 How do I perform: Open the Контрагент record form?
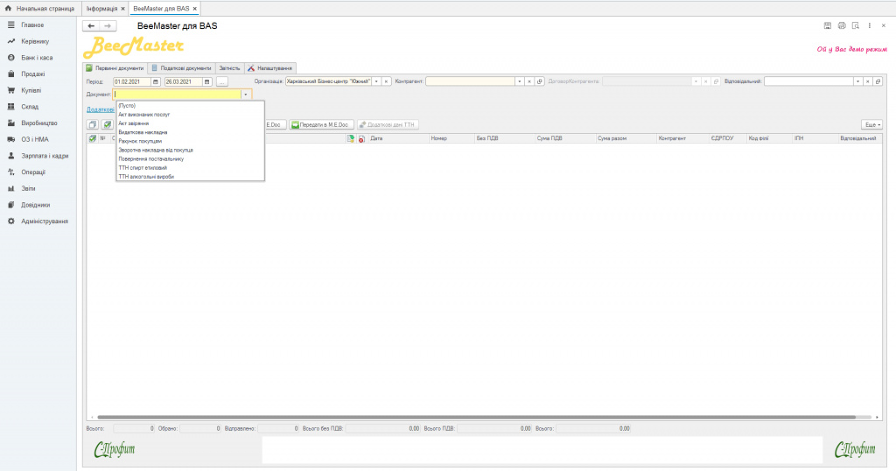tap(539, 81)
